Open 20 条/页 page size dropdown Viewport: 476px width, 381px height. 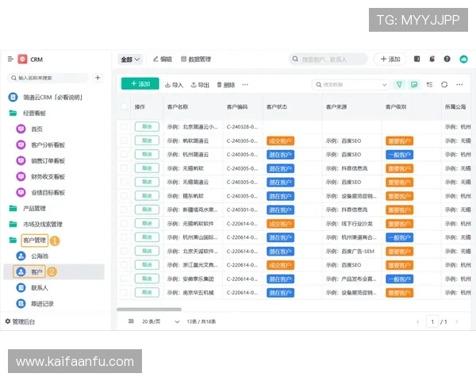tap(160, 321)
